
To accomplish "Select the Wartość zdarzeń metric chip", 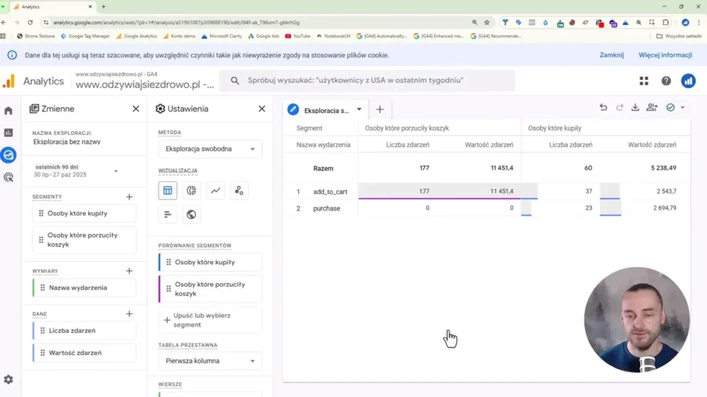I will [84, 353].
